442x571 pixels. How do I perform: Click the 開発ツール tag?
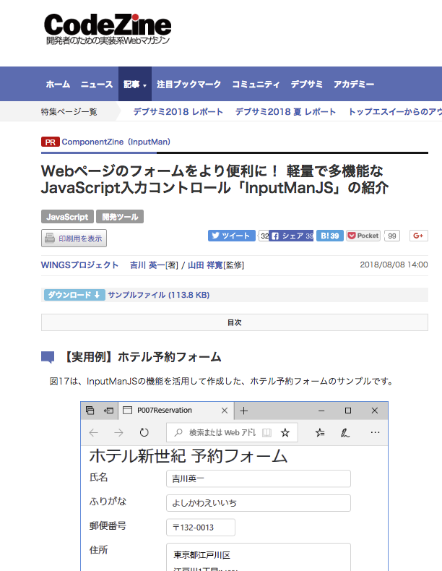120,217
